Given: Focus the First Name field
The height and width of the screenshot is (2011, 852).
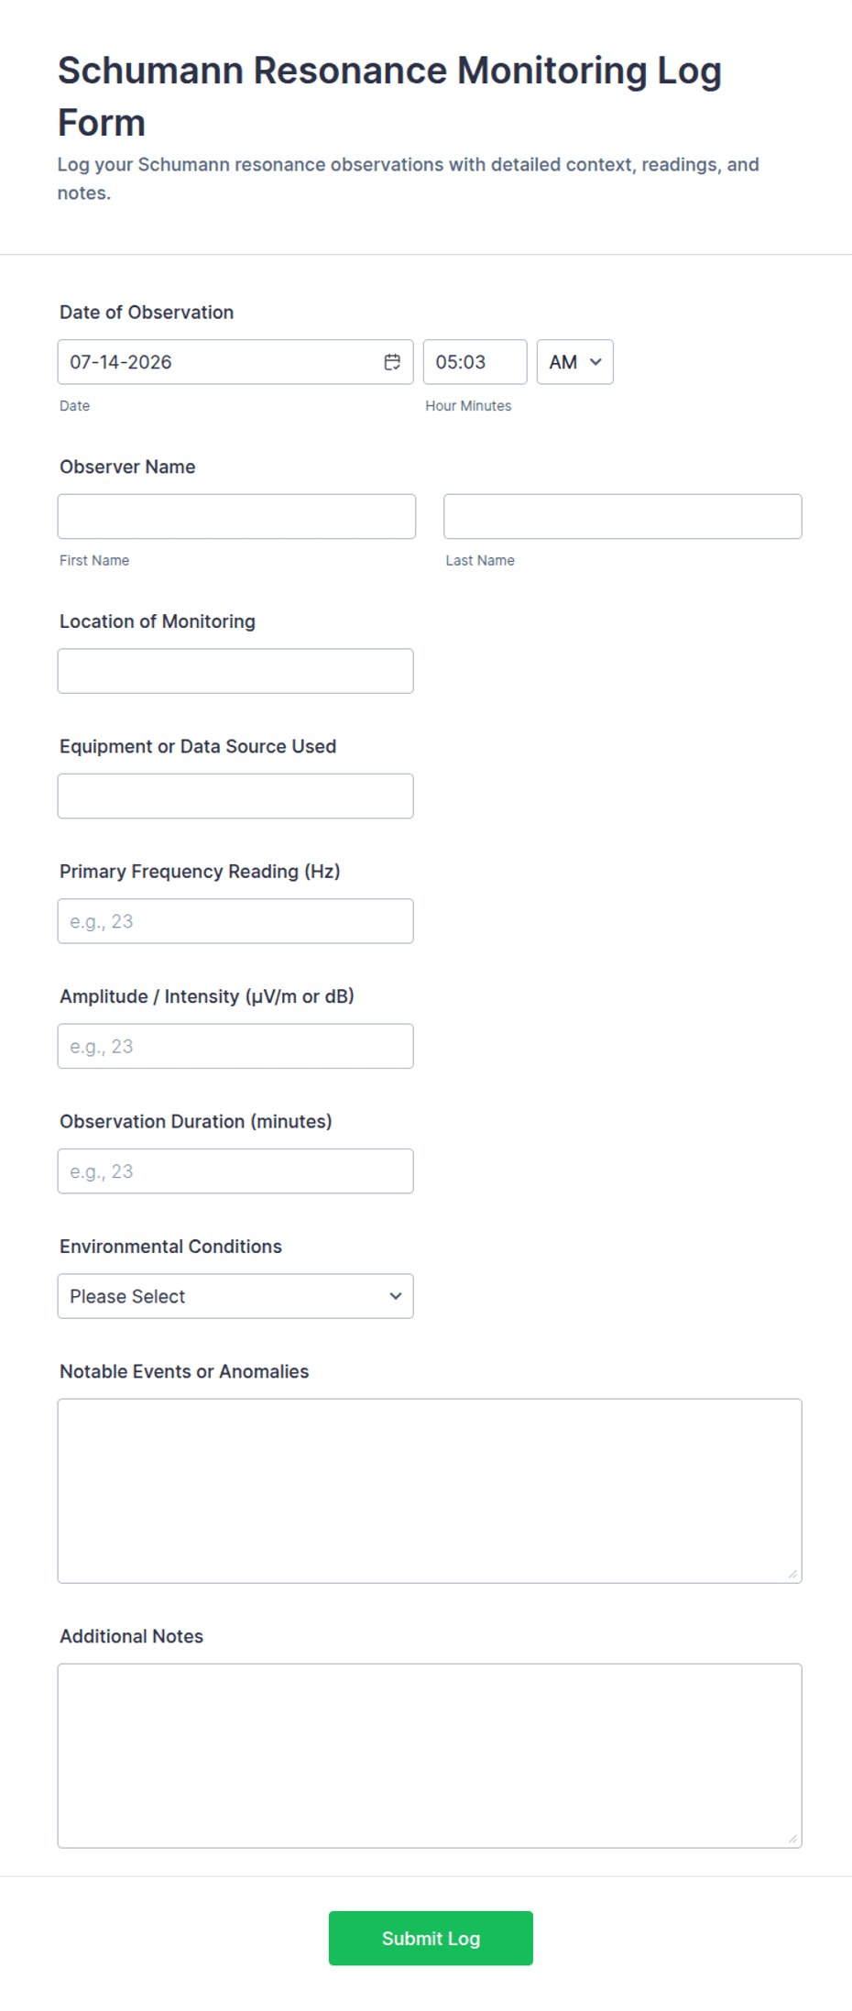Looking at the screenshot, I should tap(236, 516).
